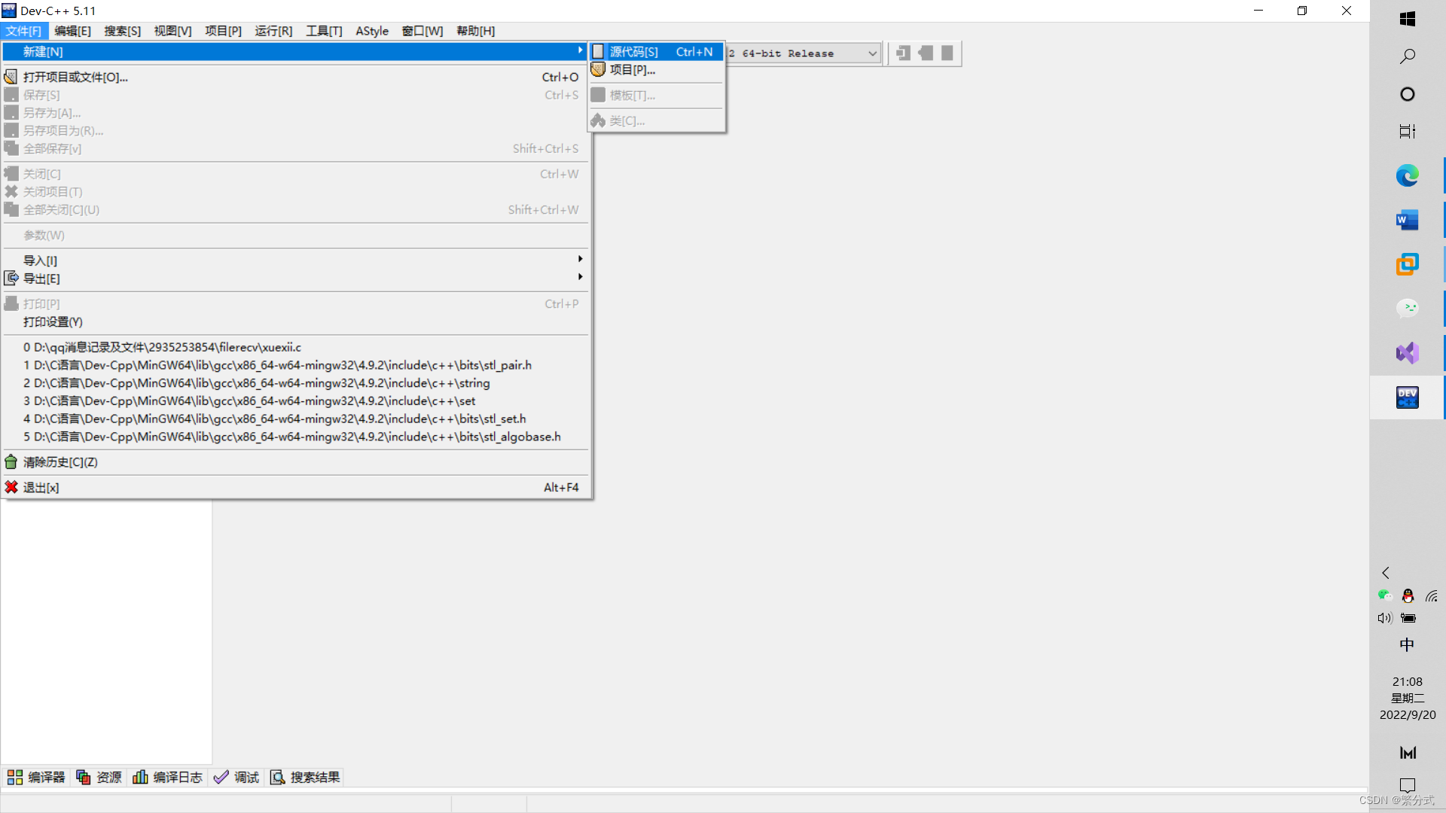Screen dimensions: 1446x813
Task: Switch to the 资源 resources tab
Action: (x=99, y=777)
